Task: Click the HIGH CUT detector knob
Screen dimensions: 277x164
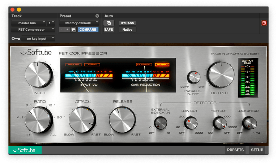Action: coord(220,123)
